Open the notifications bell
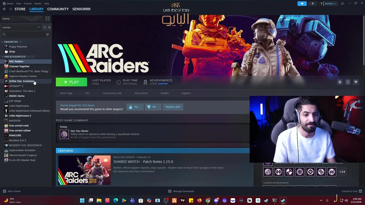 (x=313, y=3)
